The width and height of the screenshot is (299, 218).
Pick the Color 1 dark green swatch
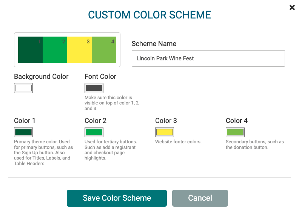[23, 132]
